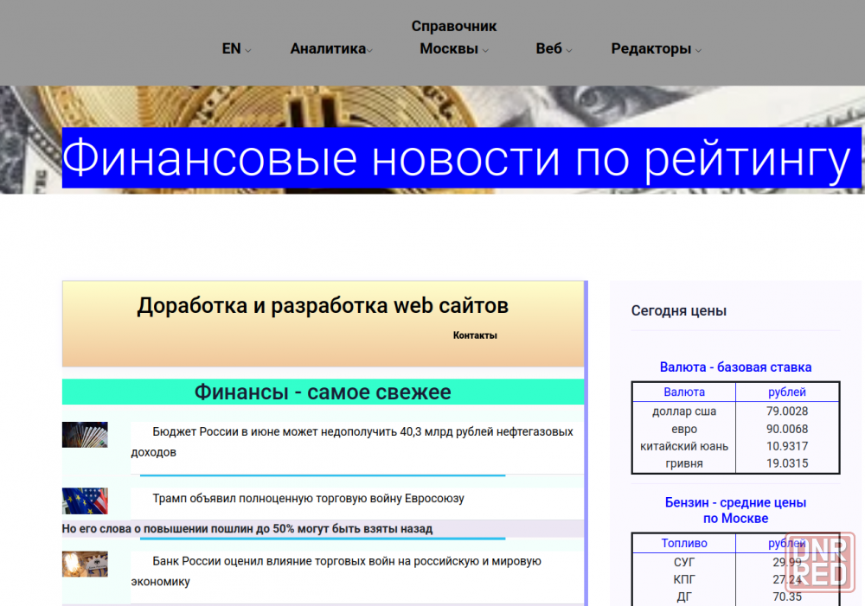865x606 pixels.
Task: Open the Аналитика menu
Action: 331,48
